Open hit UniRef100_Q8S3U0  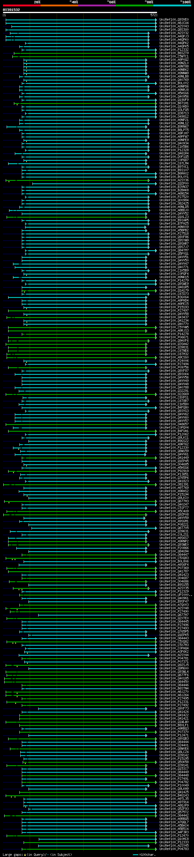(174, 29)
